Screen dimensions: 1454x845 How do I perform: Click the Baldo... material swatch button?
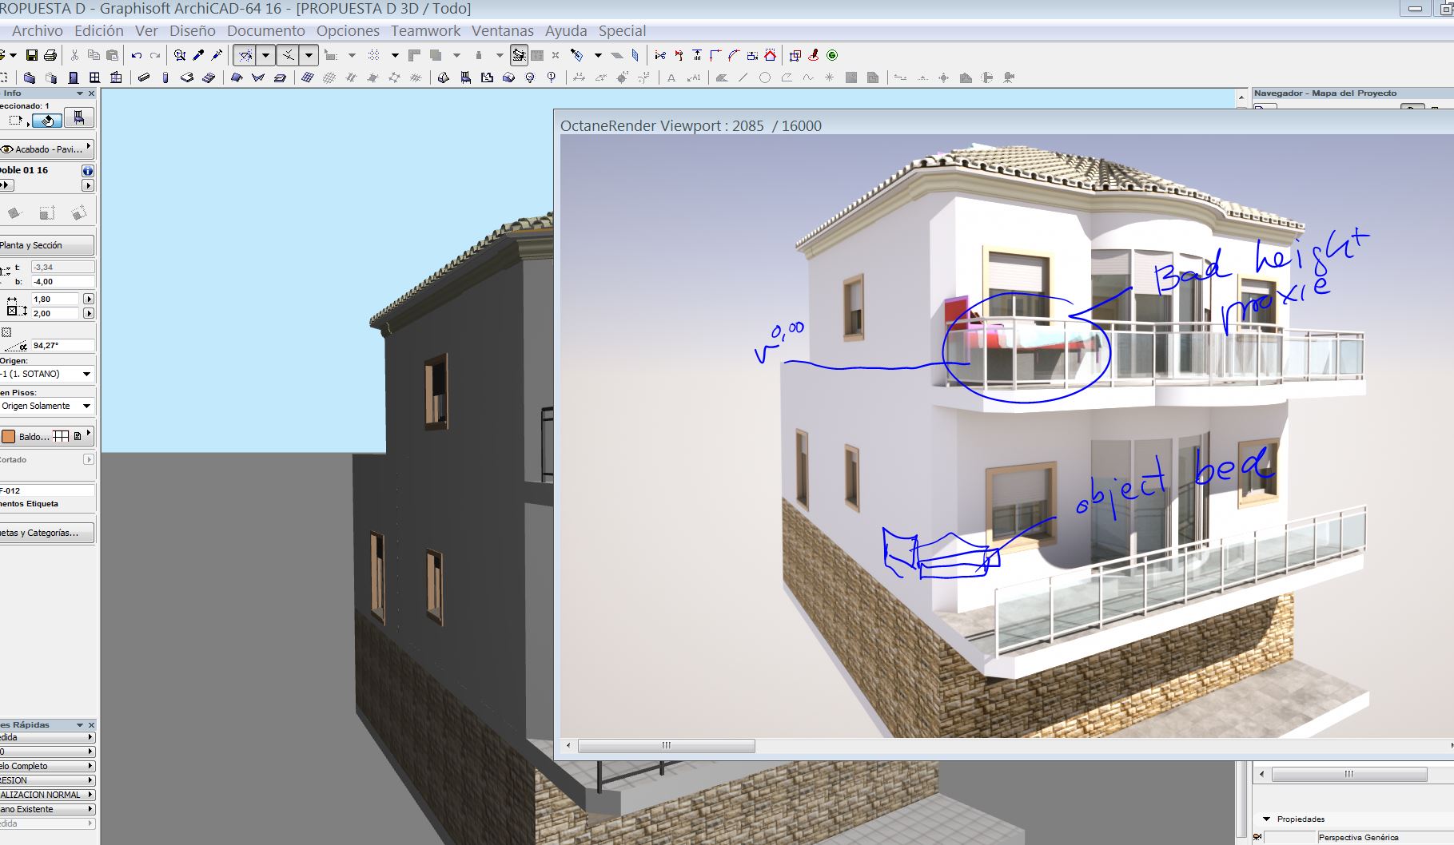point(47,436)
